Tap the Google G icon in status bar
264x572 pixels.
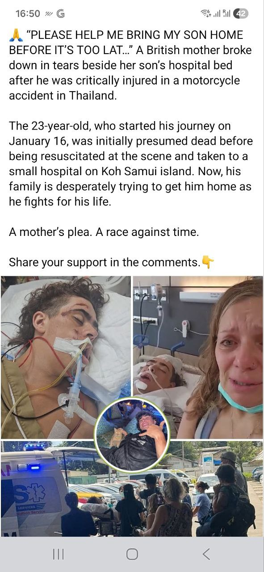click(x=60, y=13)
